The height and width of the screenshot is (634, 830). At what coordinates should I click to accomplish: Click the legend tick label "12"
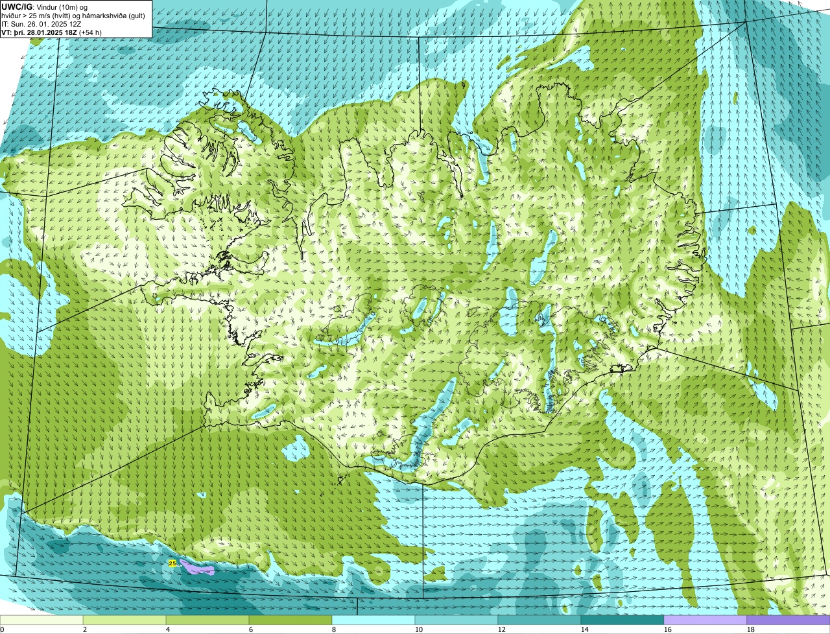pyautogui.click(x=502, y=629)
